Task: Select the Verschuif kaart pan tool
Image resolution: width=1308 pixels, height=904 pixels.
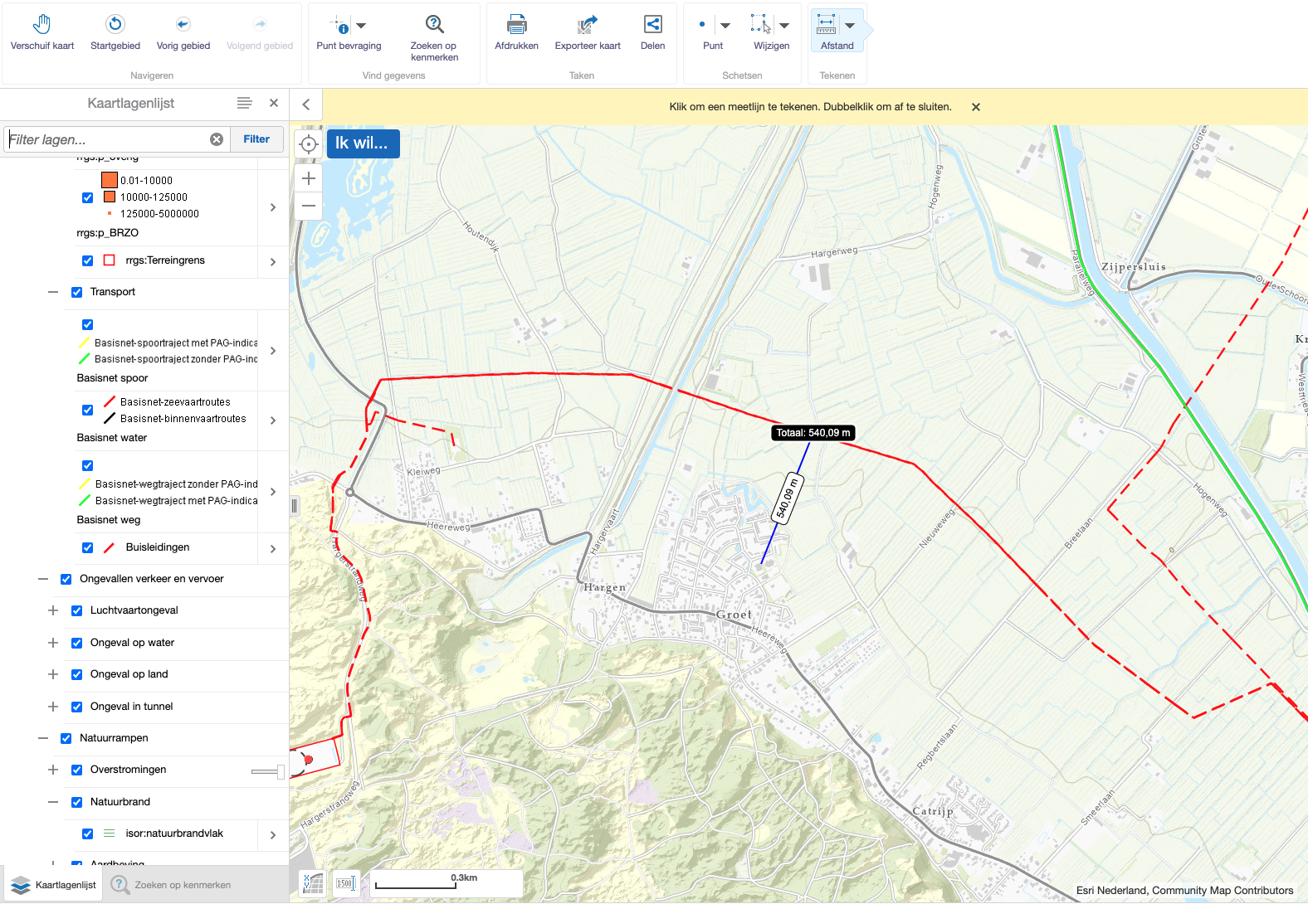Action: [x=42, y=32]
